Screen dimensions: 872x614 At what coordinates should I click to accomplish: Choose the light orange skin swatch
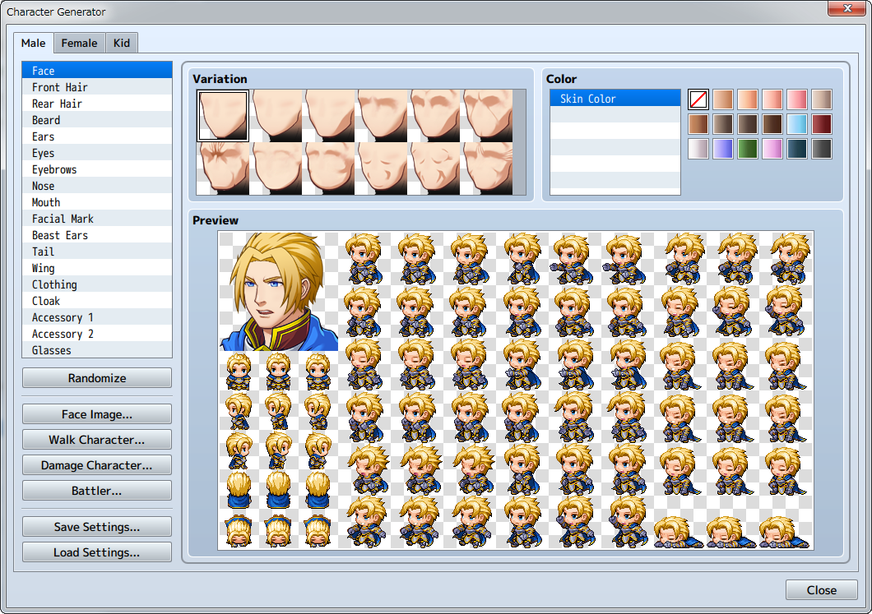point(748,99)
